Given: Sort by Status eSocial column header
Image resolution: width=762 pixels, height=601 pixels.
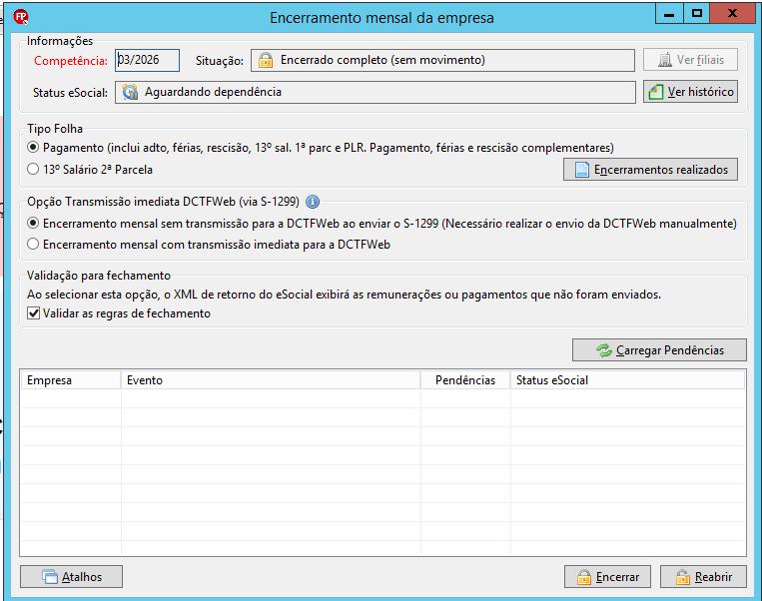Looking at the screenshot, I should pos(627,380).
